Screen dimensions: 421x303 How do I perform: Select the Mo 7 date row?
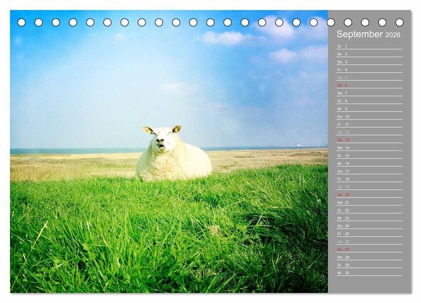click(x=369, y=93)
